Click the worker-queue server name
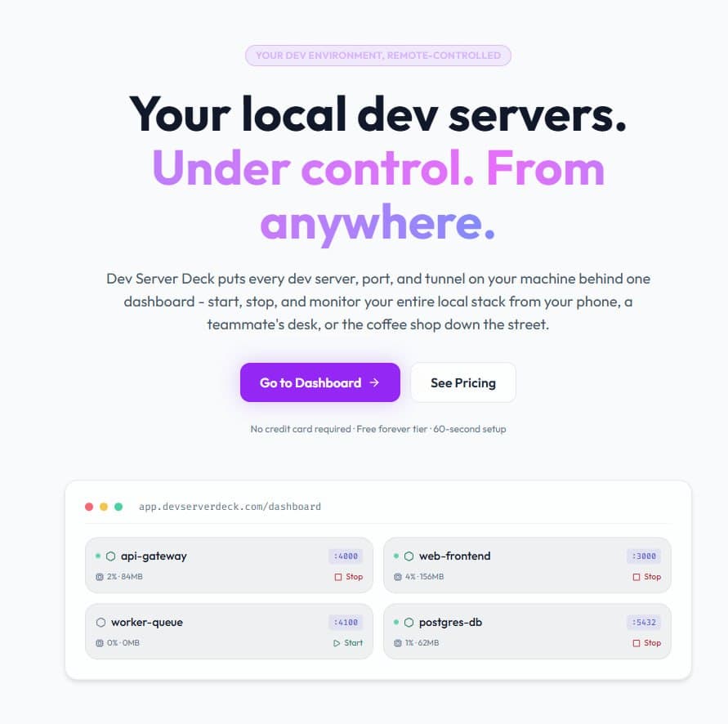Viewport: 728px width, 724px height. tap(147, 623)
